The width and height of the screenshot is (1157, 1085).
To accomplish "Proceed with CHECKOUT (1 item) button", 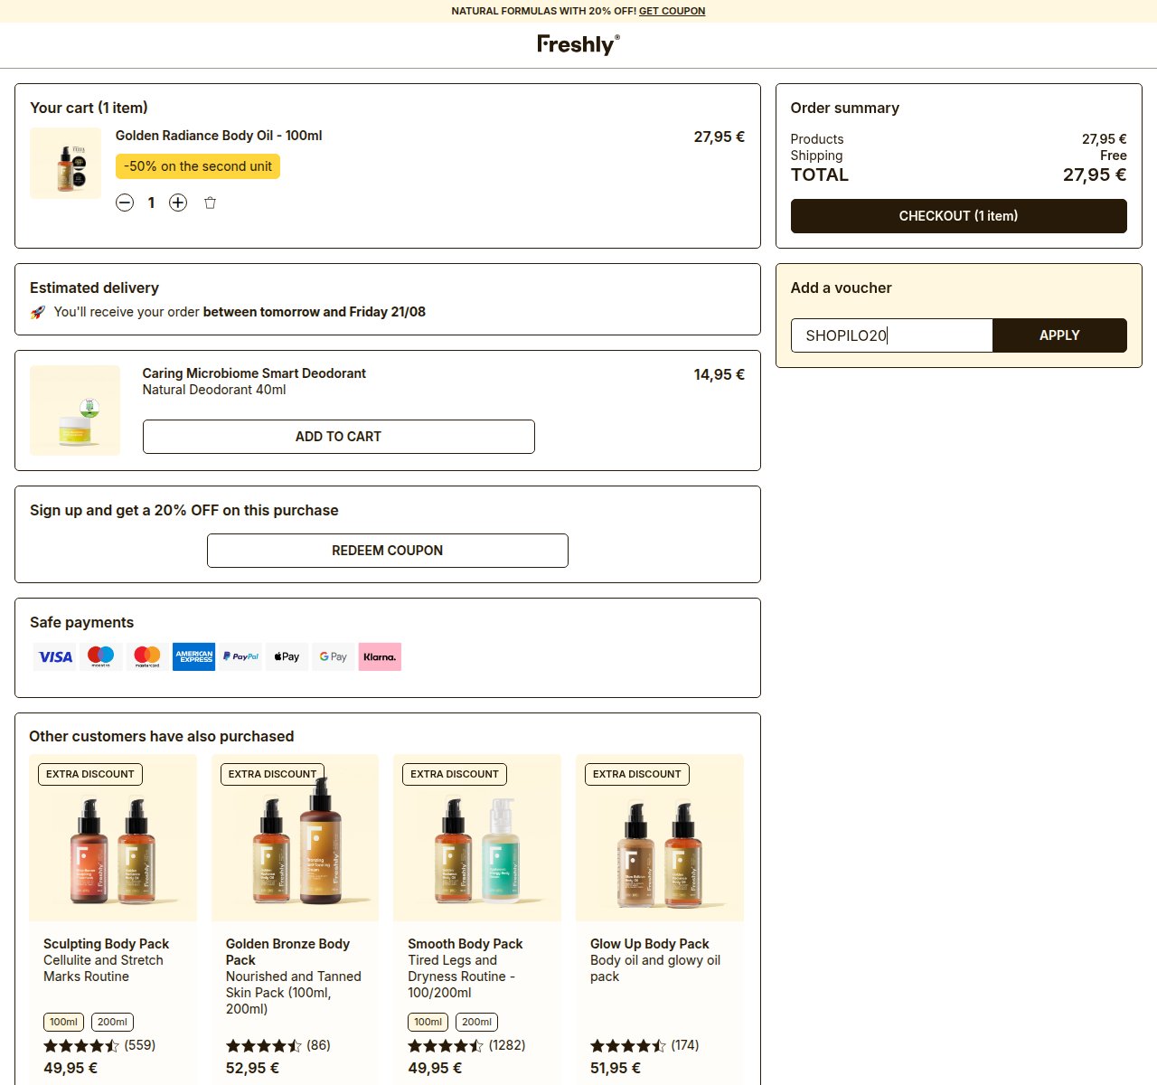I will coord(959,216).
